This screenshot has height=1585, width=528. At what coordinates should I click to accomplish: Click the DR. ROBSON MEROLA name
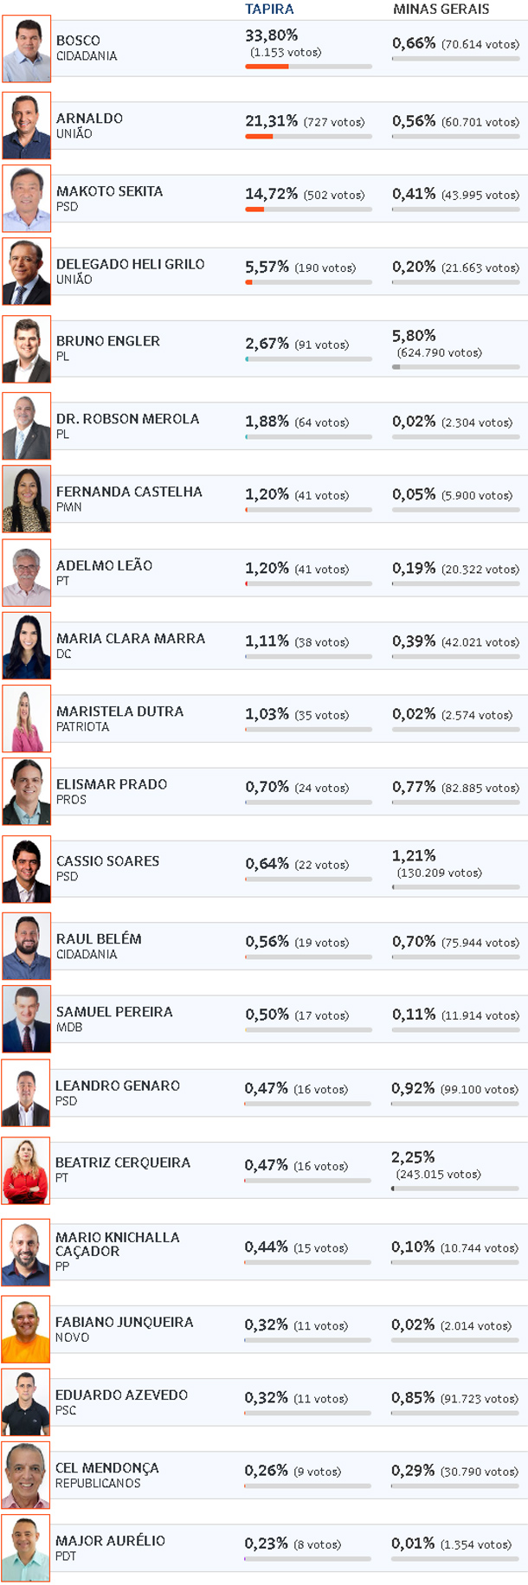(x=128, y=418)
